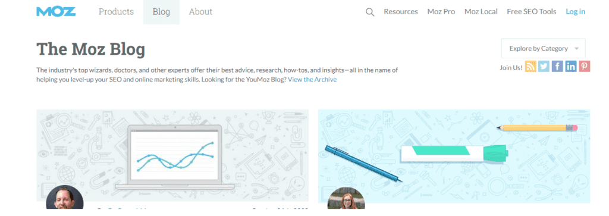This screenshot has height=216, width=609.
Task: Visit Free SEO Tools
Action: pos(532,12)
